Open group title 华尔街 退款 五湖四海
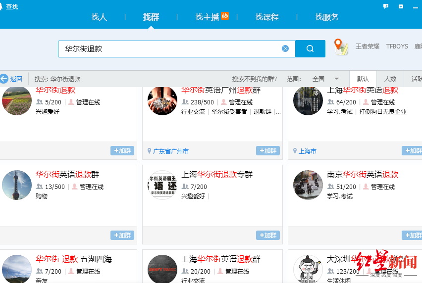This screenshot has height=283, width=422. click(x=74, y=259)
